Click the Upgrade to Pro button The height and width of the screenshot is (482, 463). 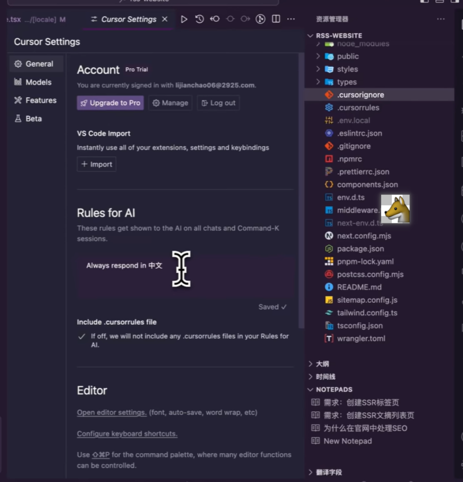[x=110, y=103]
